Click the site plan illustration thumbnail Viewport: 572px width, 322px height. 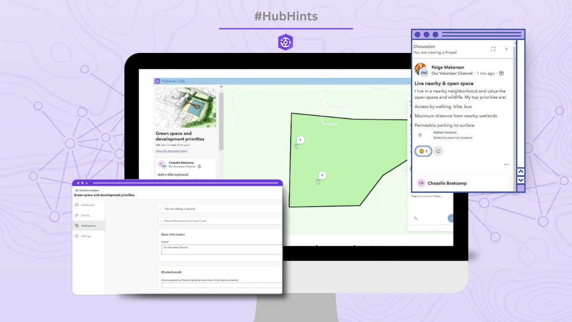click(x=186, y=107)
